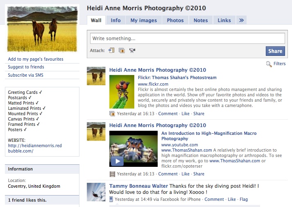Click the 'Posters ✓' line
This screenshot has width=292, height=207.
pos(17,130)
